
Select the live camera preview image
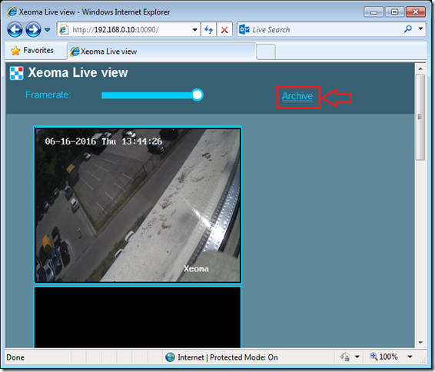click(138, 205)
